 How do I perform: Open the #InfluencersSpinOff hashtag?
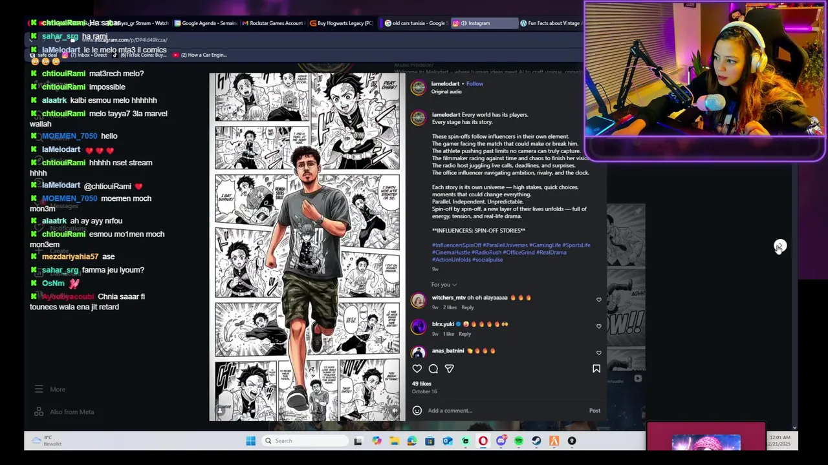pyautogui.click(x=457, y=245)
